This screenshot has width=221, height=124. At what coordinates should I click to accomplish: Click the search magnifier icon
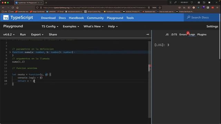tap(189, 17)
